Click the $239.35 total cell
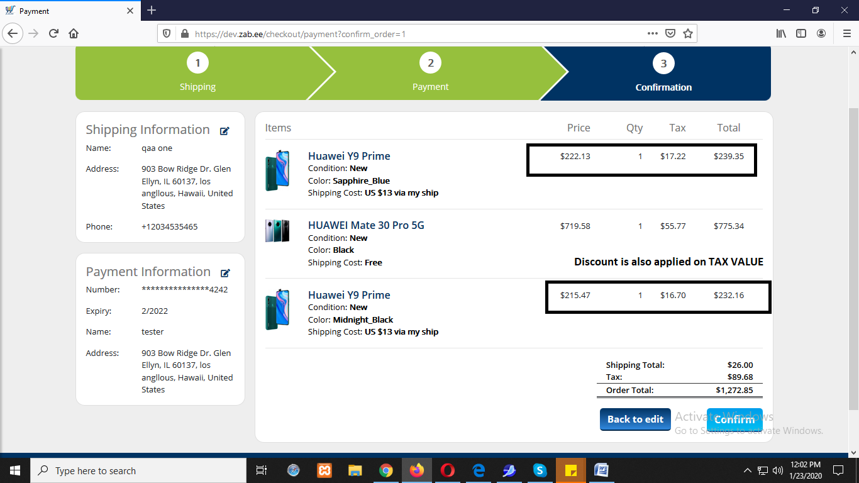Image resolution: width=859 pixels, height=483 pixels. tap(729, 156)
